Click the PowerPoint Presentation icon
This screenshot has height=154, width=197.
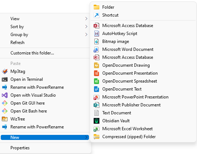pos(97,97)
